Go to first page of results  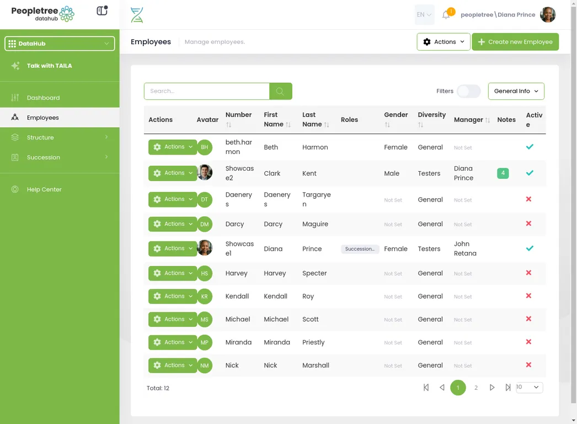click(x=426, y=388)
